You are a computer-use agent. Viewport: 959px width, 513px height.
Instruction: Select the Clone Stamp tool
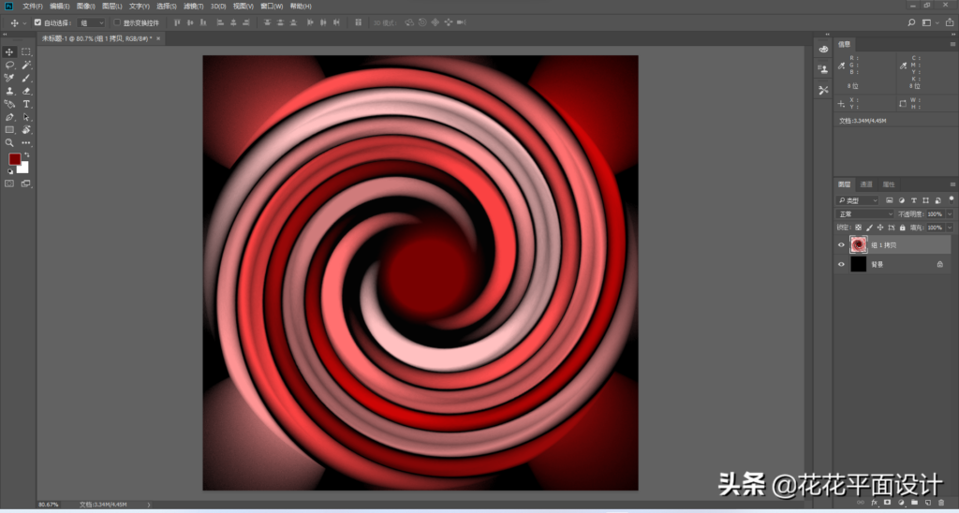pyautogui.click(x=9, y=91)
